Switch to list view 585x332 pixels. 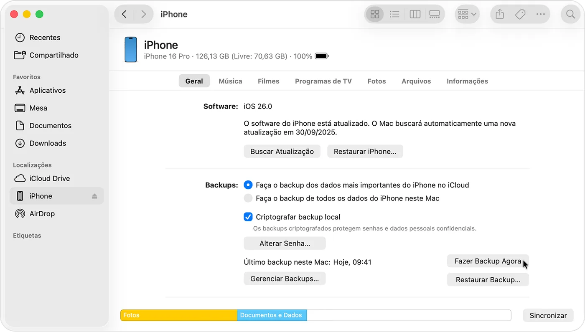tap(394, 14)
